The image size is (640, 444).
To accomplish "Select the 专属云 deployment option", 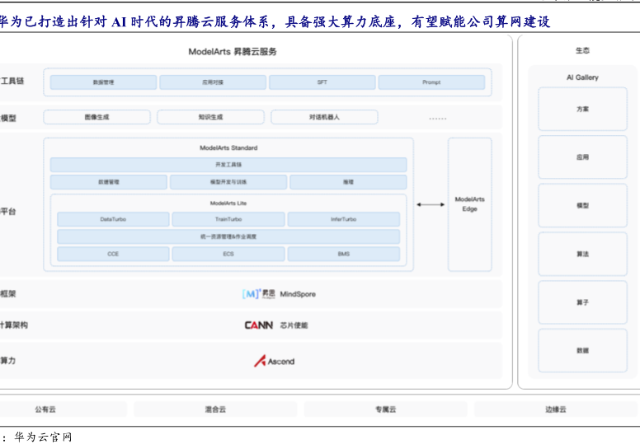I will point(386,409).
